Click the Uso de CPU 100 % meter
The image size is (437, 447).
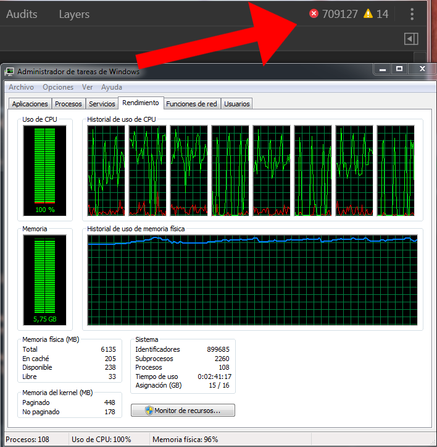click(44, 171)
